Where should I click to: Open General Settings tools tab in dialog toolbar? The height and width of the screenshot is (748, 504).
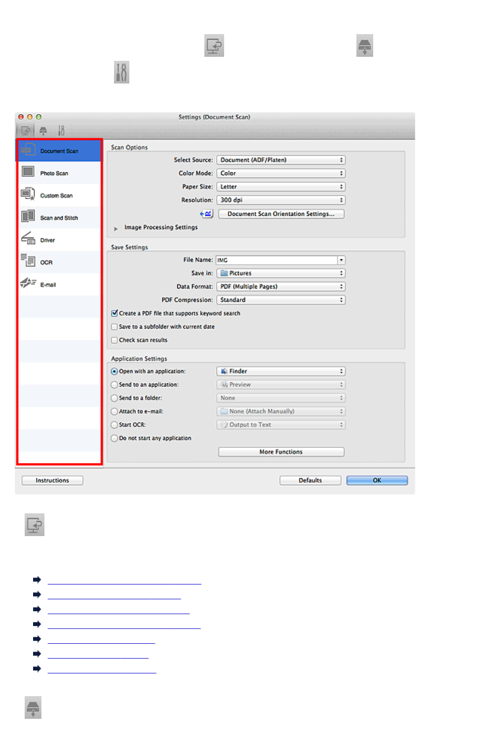61,130
